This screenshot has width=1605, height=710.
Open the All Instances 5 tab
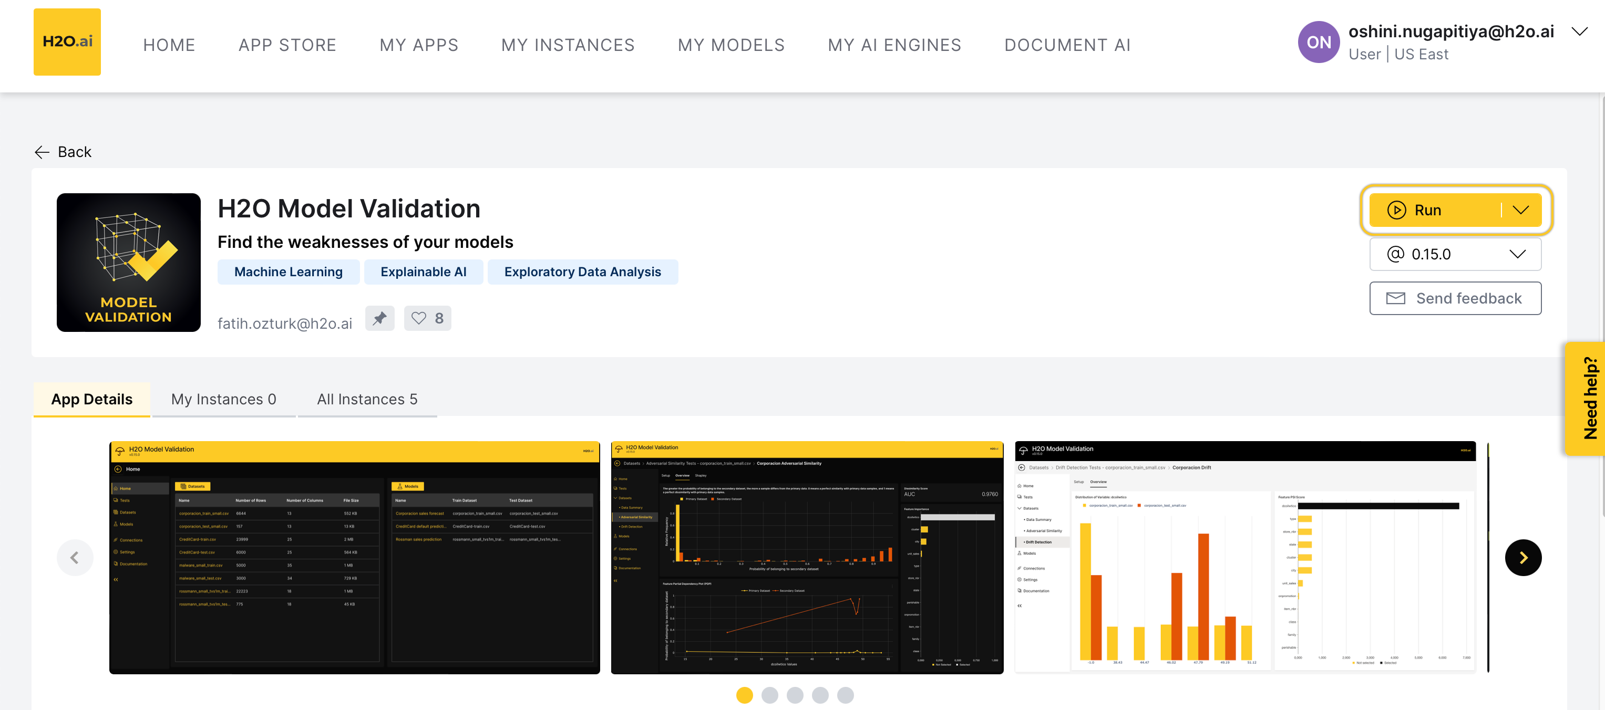pyautogui.click(x=367, y=399)
